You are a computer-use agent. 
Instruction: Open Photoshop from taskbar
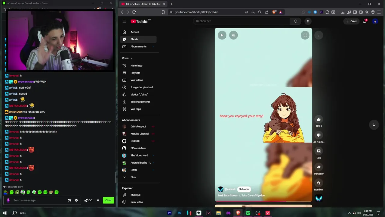coord(179,213)
